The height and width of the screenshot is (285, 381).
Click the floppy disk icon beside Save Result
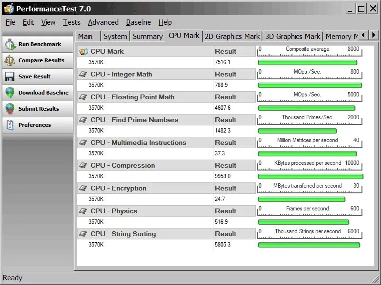click(10, 76)
